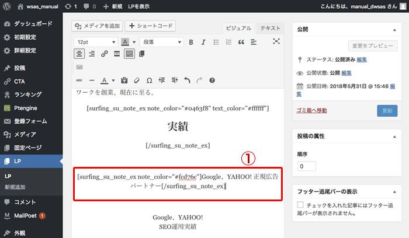Open the 段落 paragraph format dropdown

[x=160, y=42]
